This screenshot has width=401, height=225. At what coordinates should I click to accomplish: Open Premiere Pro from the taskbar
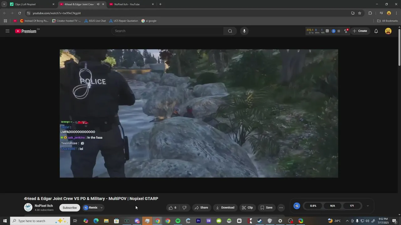pos(198,221)
